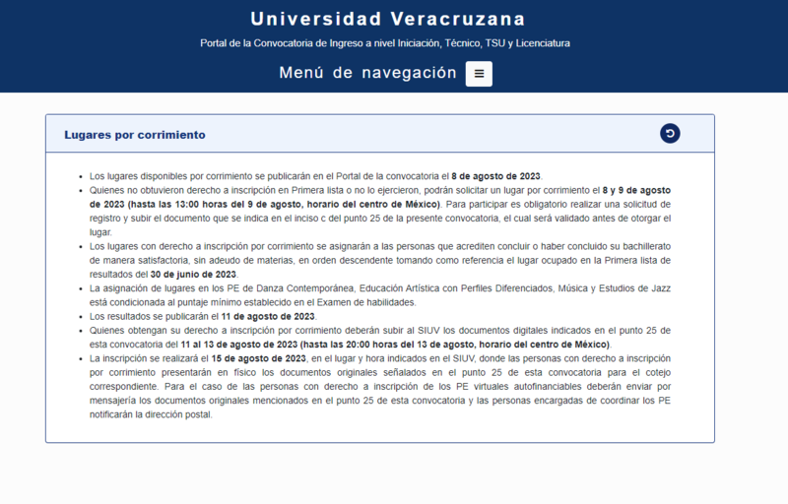788x504 pixels.
Task: Select the bold date '8 de agosto de 2023'
Action: (x=495, y=176)
